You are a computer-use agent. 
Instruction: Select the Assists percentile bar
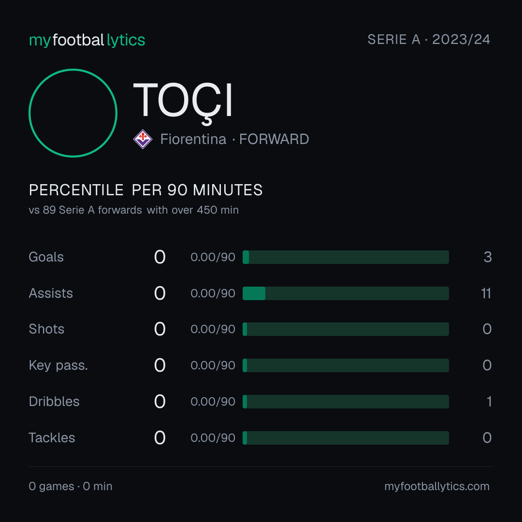coord(346,293)
